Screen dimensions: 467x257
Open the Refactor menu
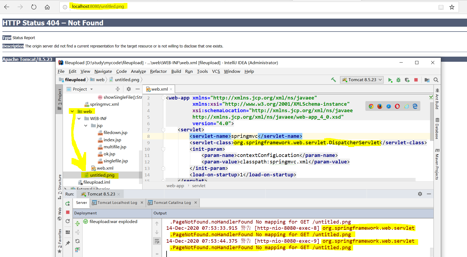pyautogui.click(x=158, y=71)
